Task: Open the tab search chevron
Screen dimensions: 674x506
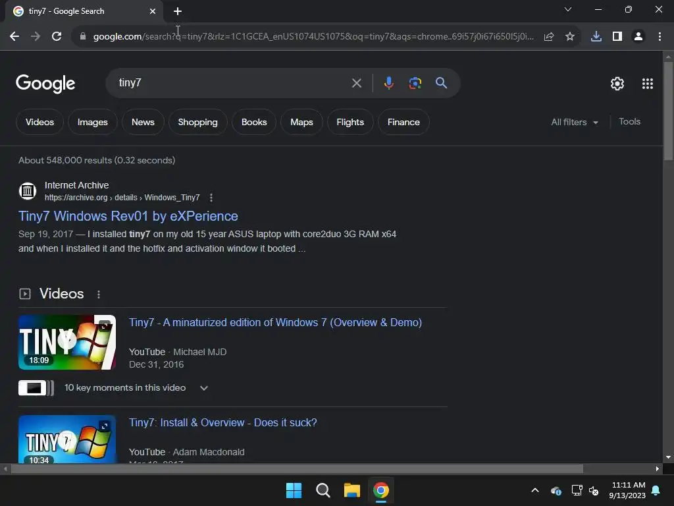Action: [568, 9]
